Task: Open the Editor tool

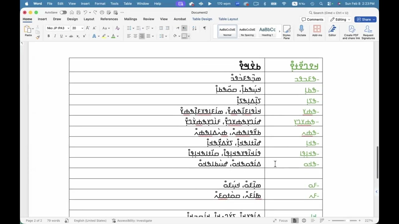Action: coord(332,31)
